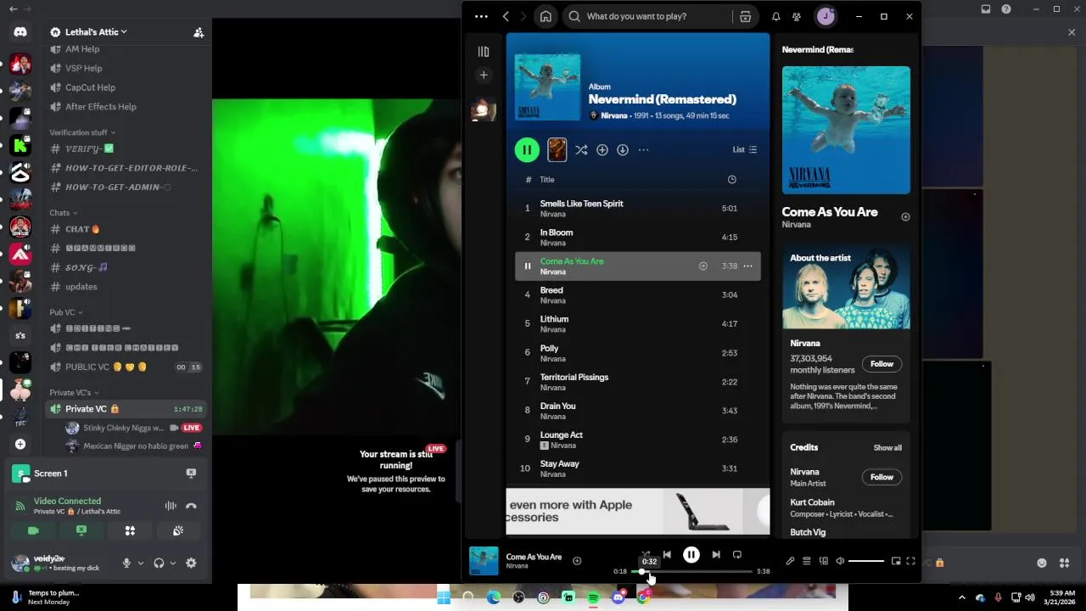Open Discord direct messages home icon

[20, 31]
